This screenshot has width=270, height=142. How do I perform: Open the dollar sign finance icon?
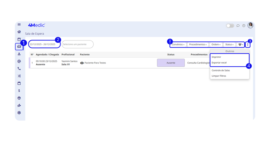[19, 91]
